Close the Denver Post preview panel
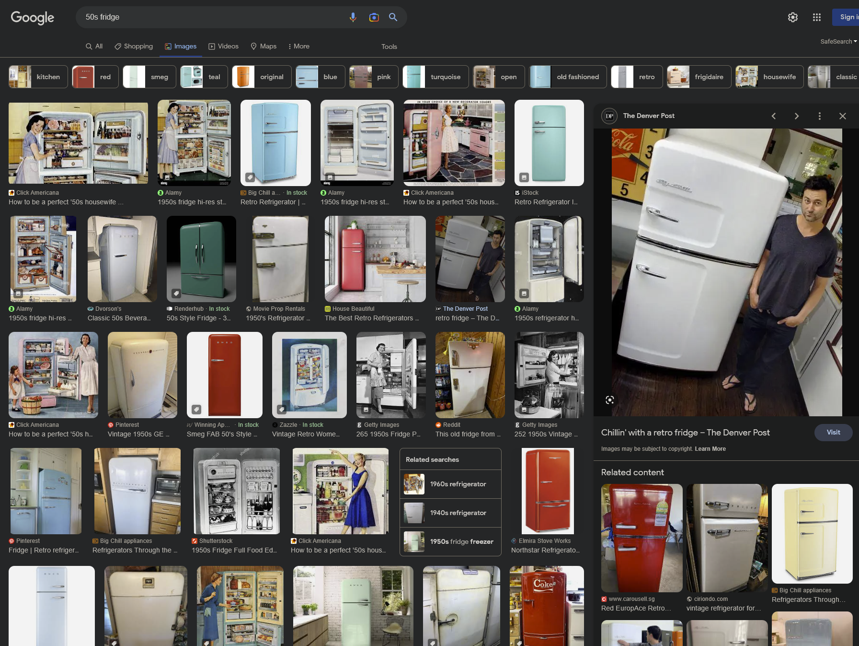 click(843, 116)
